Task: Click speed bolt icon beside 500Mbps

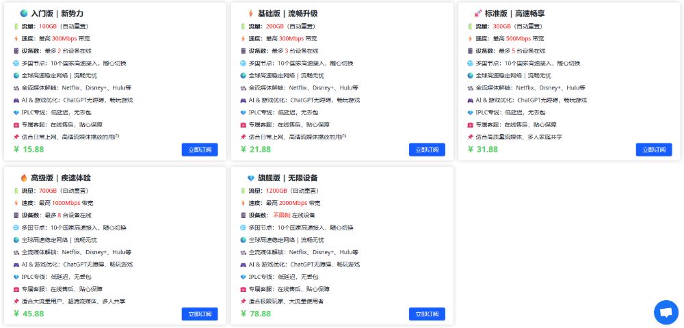Action: (x=471, y=38)
